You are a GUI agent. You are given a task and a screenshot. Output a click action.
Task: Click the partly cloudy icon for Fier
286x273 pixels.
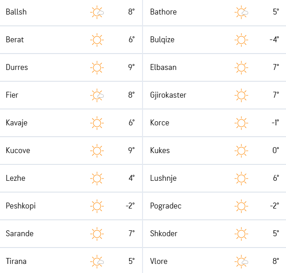(x=97, y=95)
